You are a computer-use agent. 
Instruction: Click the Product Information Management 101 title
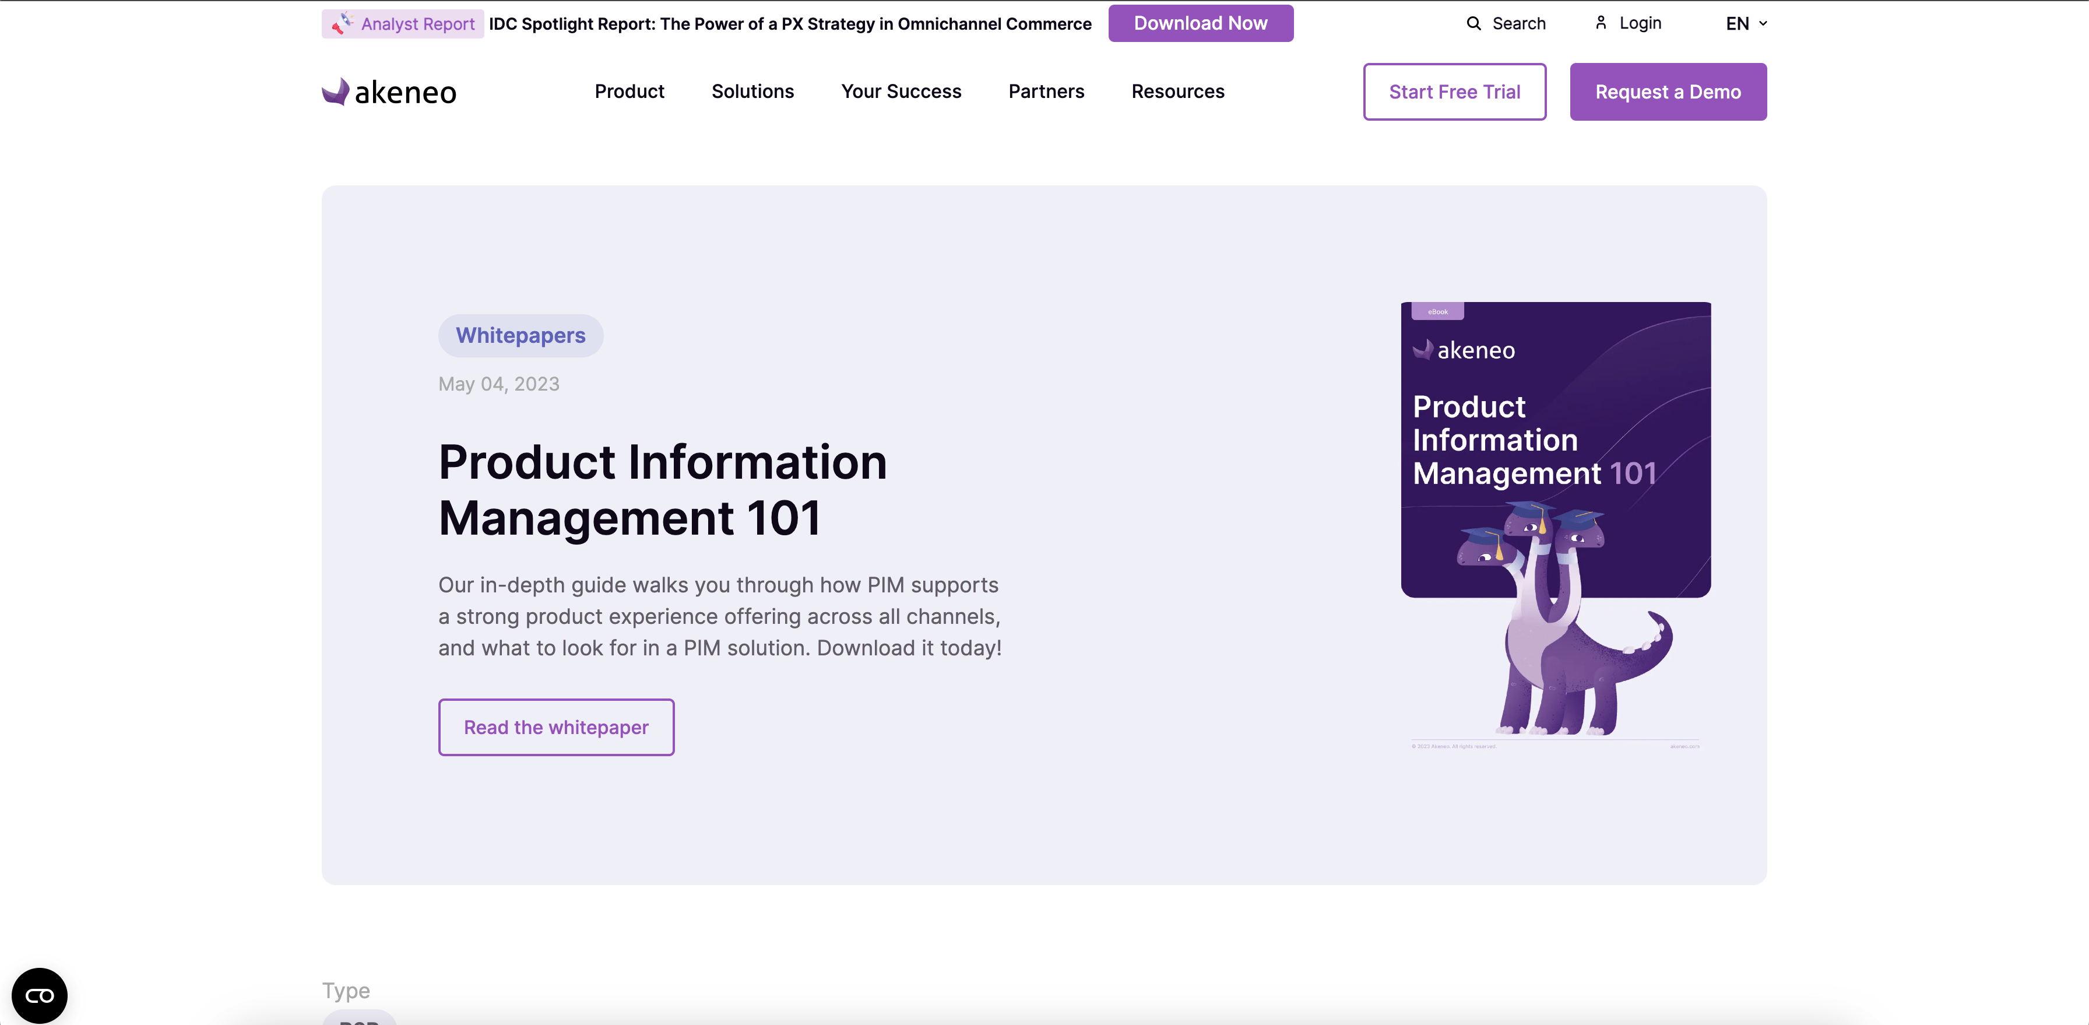coord(663,490)
